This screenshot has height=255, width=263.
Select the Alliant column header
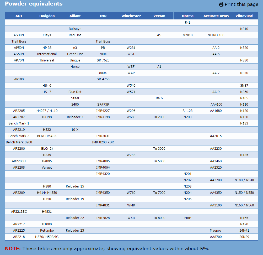(x=75, y=16)
